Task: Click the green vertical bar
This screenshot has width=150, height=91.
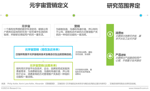Action: tap(110, 45)
